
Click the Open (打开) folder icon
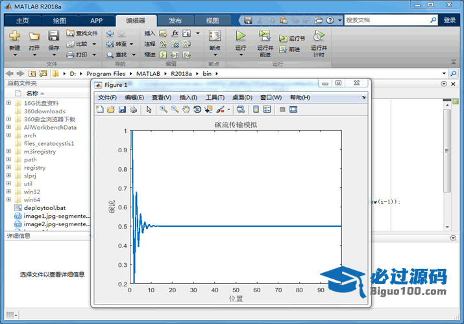[x=34, y=36]
